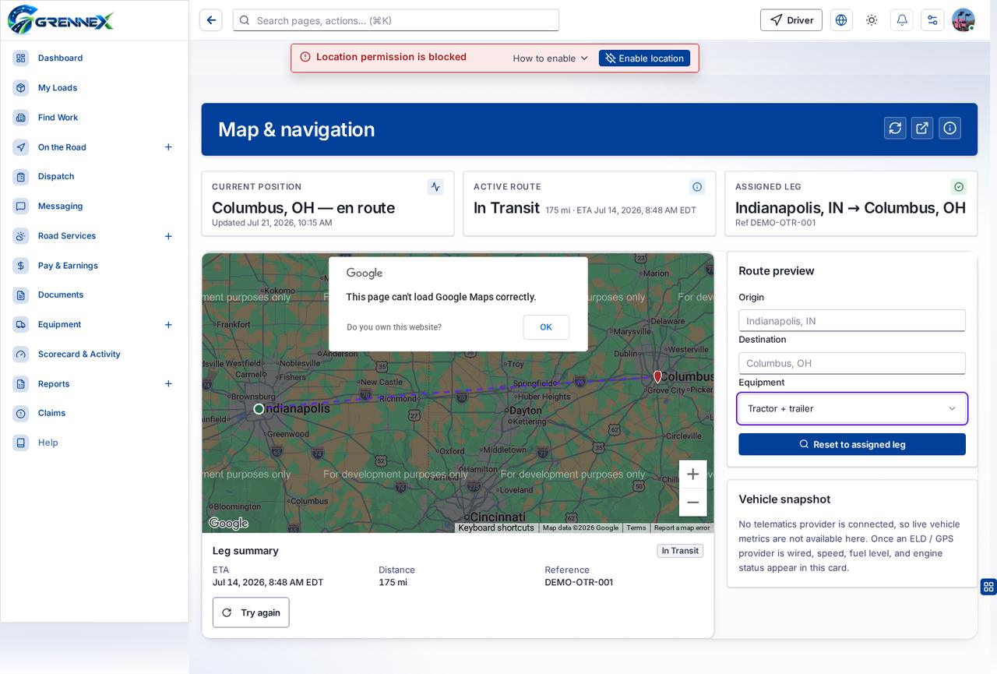Expand the Road Services submenu

tap(168, 236)
